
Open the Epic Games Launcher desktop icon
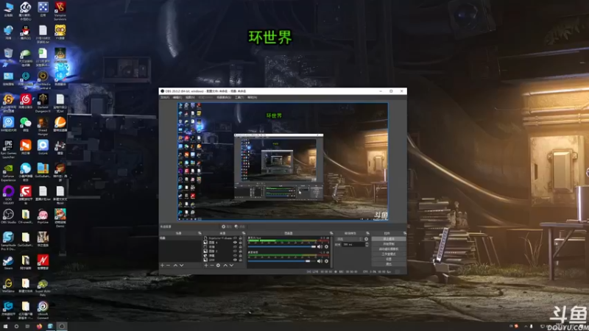pos(8,149)
